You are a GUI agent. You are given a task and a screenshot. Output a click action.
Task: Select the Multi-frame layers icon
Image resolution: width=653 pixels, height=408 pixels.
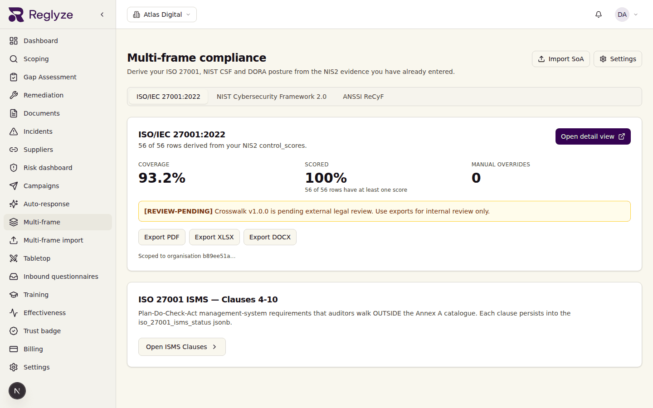coord(14,222)
